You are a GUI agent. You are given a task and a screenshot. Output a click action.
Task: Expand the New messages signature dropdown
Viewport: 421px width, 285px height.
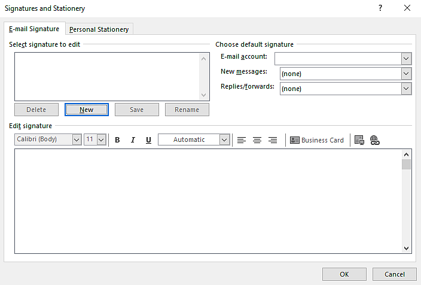(x=407, y=74)
